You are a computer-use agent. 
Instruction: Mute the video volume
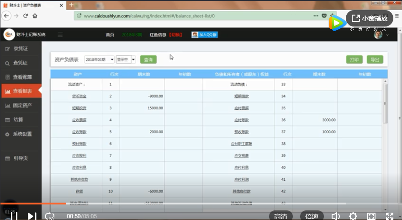point(336,216)
